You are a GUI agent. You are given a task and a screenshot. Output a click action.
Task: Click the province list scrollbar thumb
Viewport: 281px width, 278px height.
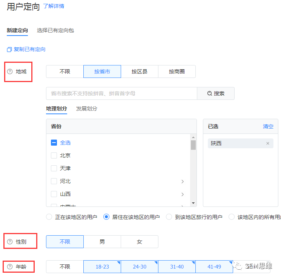click(x=193, y=145)
